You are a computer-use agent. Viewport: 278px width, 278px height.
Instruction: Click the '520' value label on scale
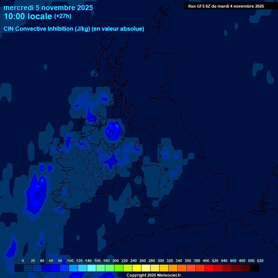(x=260, y=261)
